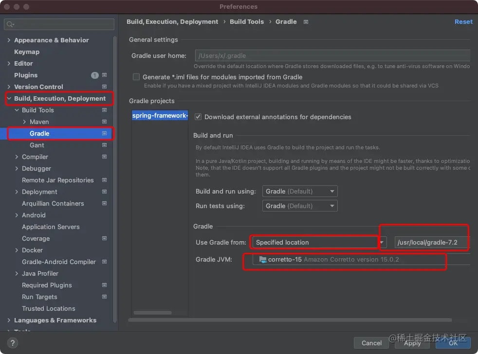Click project icon beside Gradle-Android Compiler
Image resolution: width=478 pixels, height=354 pixels.
click(104, 262)
